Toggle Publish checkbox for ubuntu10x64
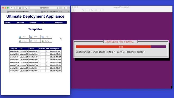 40,54
